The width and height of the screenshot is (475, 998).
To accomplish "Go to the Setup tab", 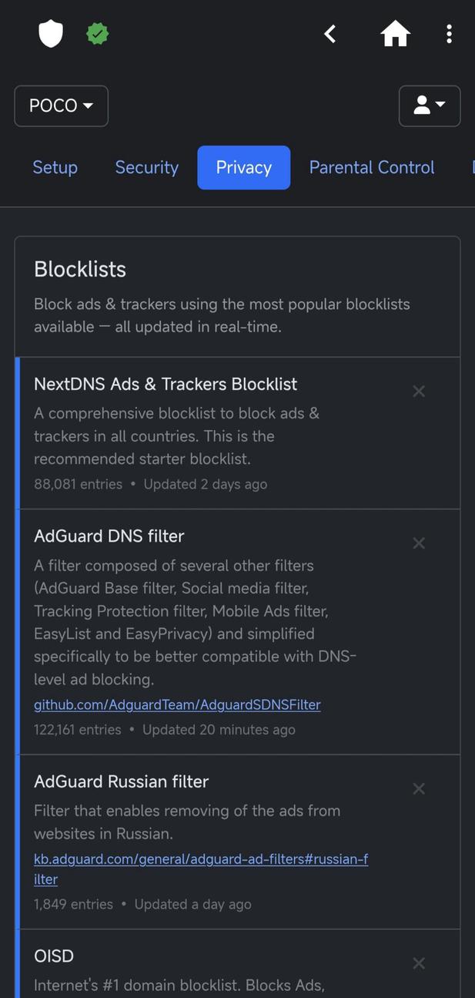I will [x=55, y=166].
